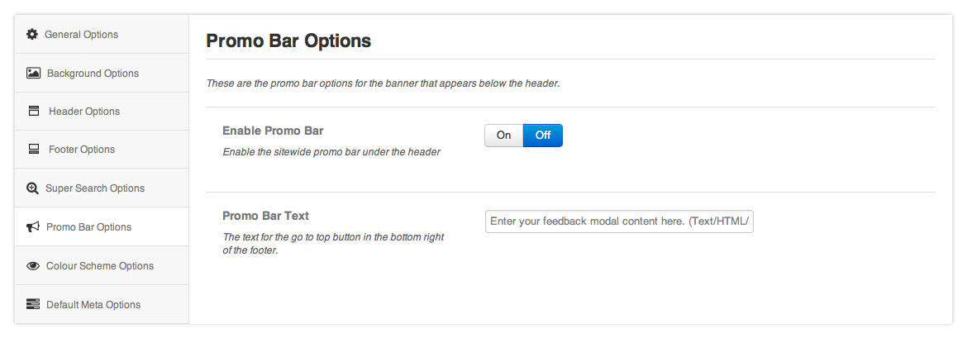Focus the Promo Bar Text input field
Screen dimensions: 967x338
(x=619, y=221)
